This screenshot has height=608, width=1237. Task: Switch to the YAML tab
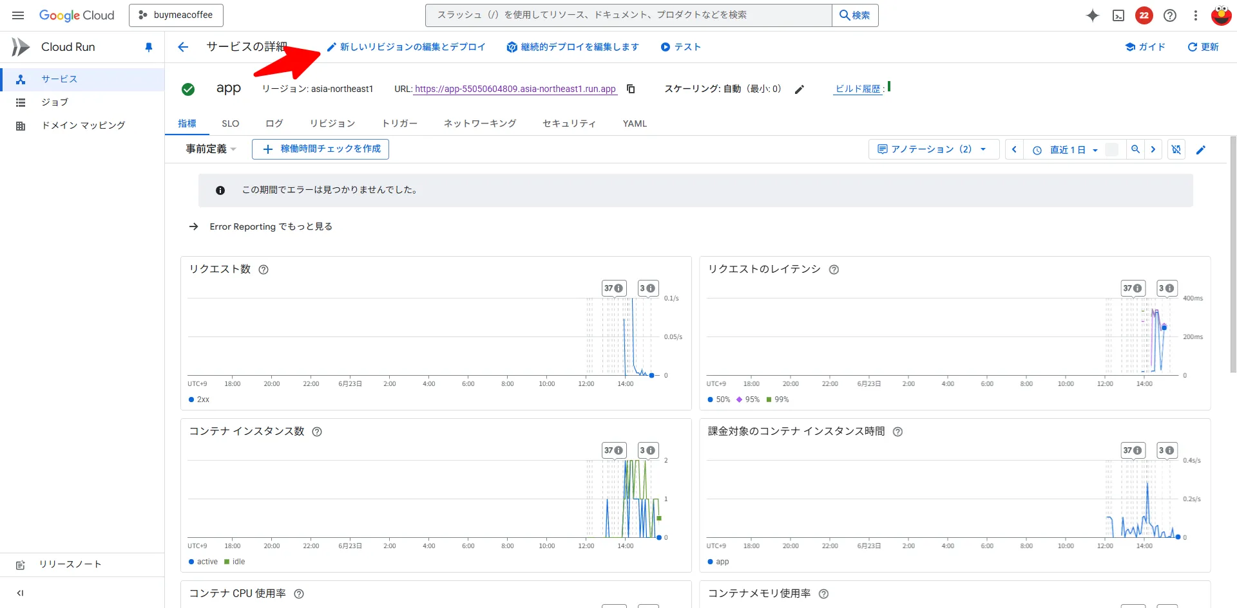pos(635,123)
